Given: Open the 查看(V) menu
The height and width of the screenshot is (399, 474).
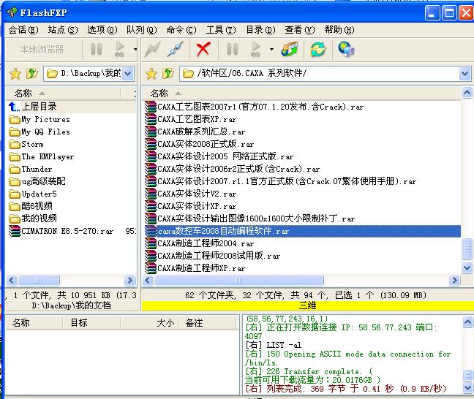Looking at the screenshot, I should 300,30.
